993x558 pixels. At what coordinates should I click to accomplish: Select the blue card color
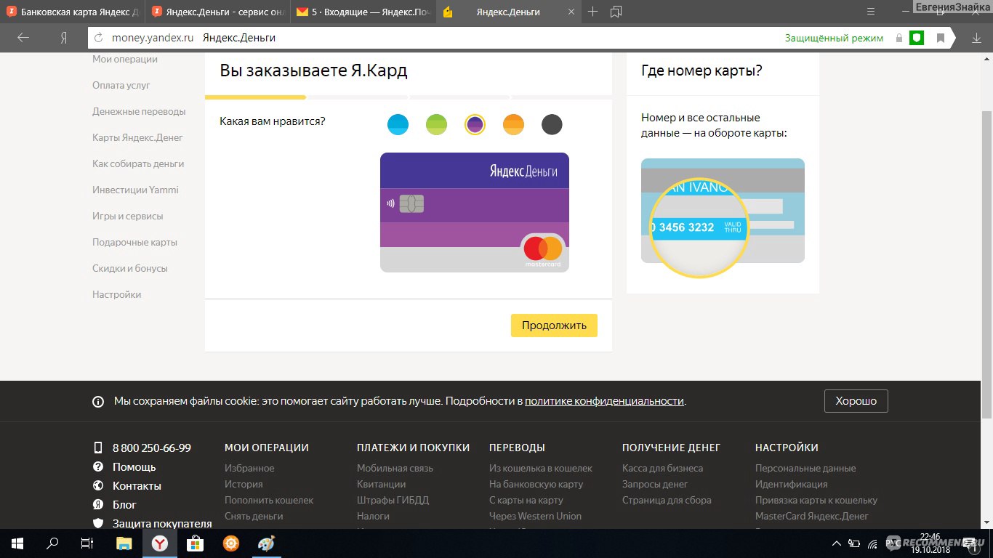click(x=398, y=125)
